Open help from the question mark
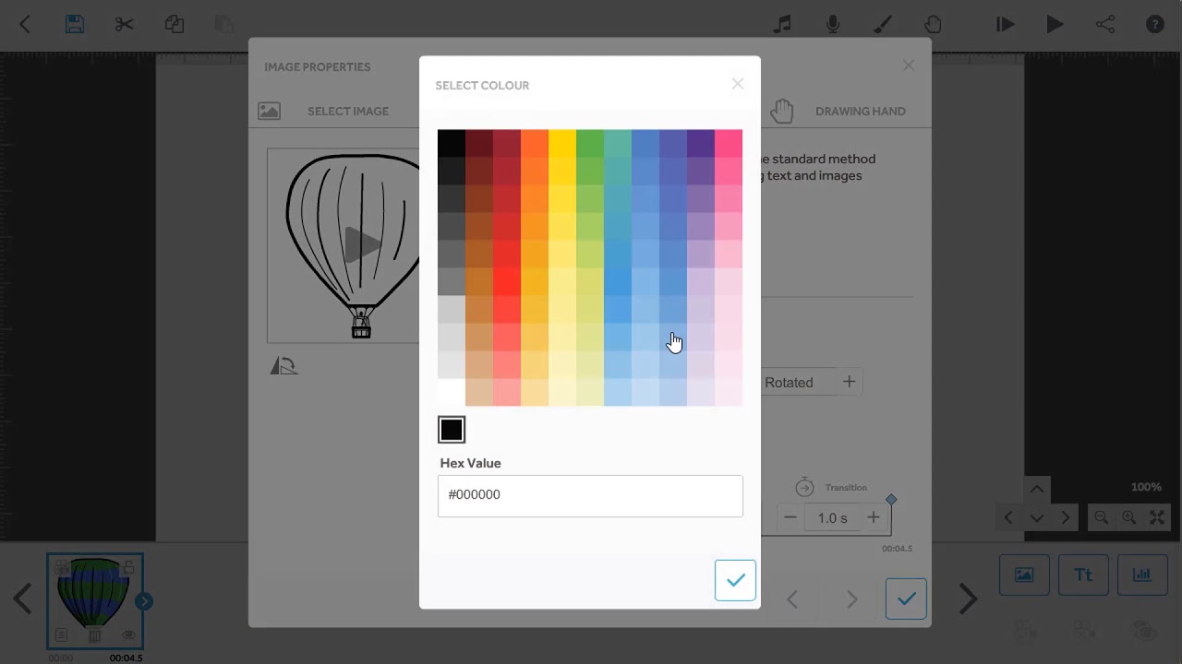 coord(1155,25)
